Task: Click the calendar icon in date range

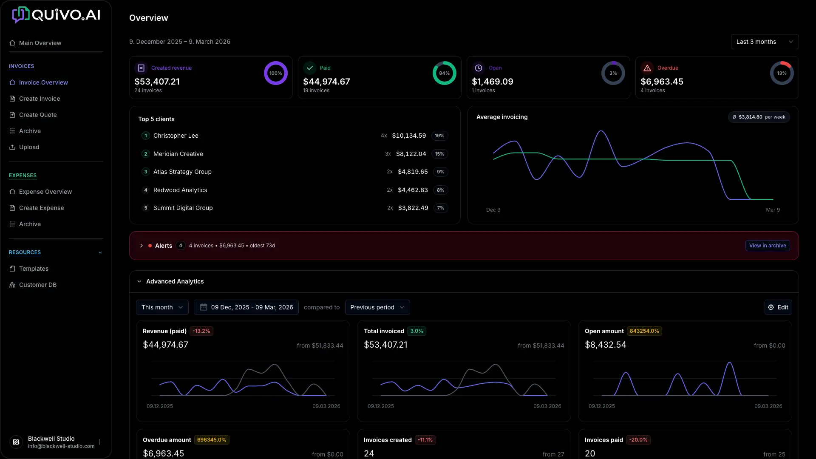Action: tap(204, 307)
